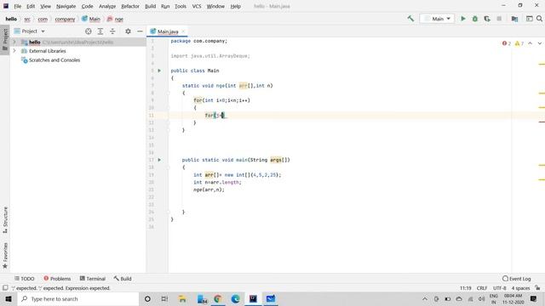The image size is (545, 306).
Task: Open the Tools menu
Action: pos(181,6)
